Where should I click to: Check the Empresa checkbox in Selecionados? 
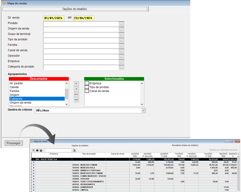click(x=87, y=83)
